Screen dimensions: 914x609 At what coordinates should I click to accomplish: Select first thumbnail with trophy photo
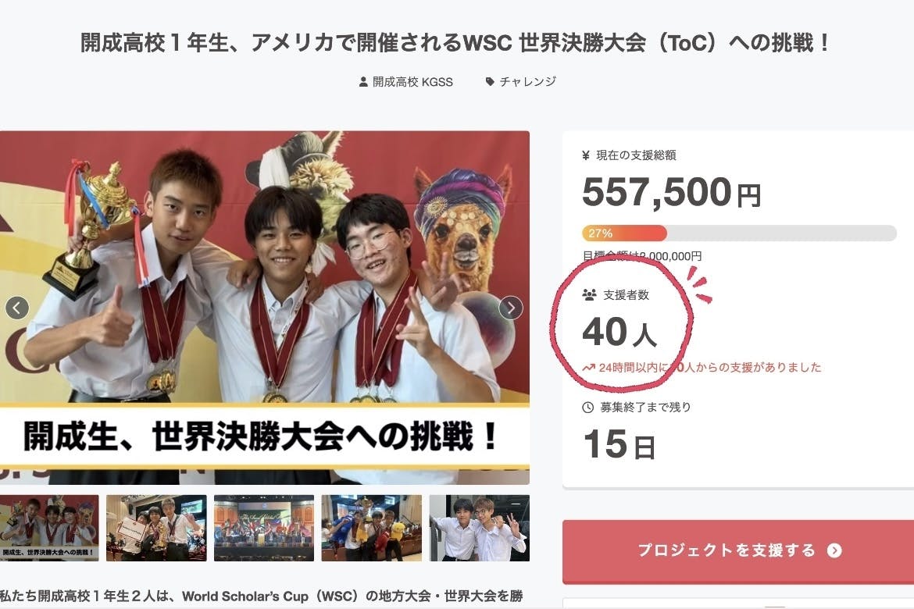pyautogui.click(x=49, y=528)
